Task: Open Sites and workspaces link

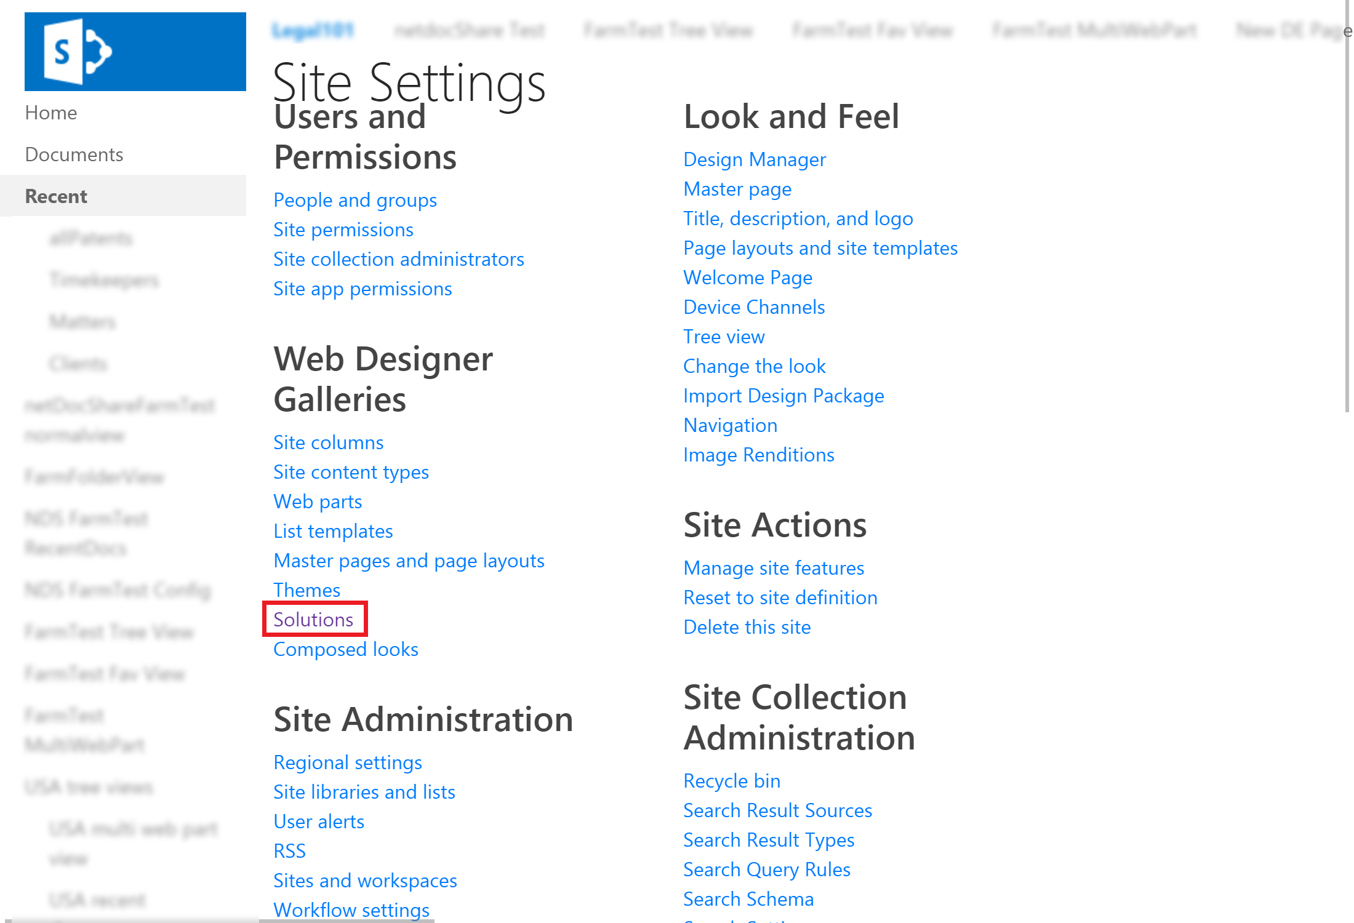Action: (x=365, y=881)
